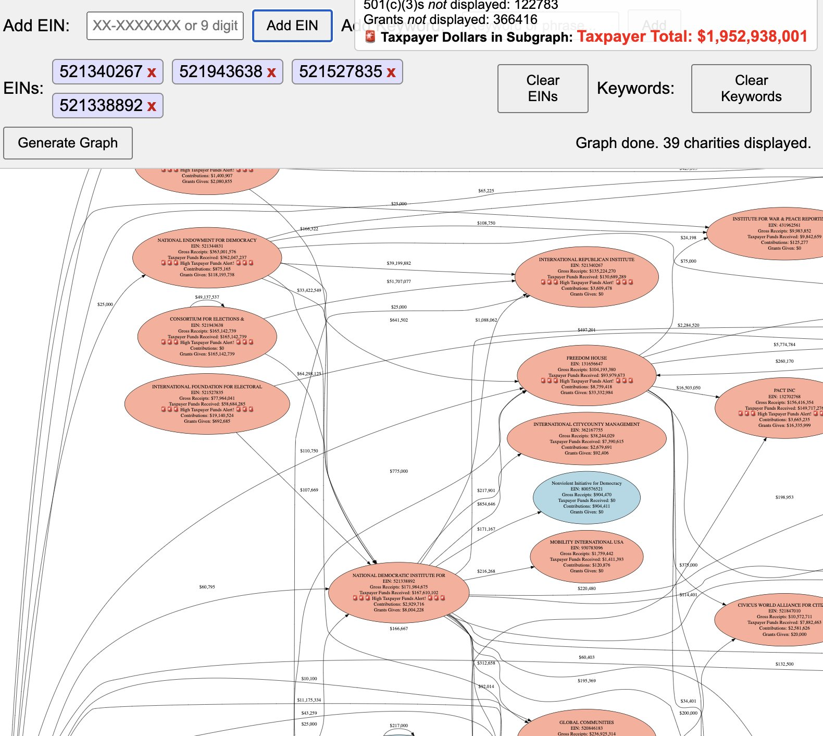
Task: Click Clear EINs button
Action: point(543,89)
